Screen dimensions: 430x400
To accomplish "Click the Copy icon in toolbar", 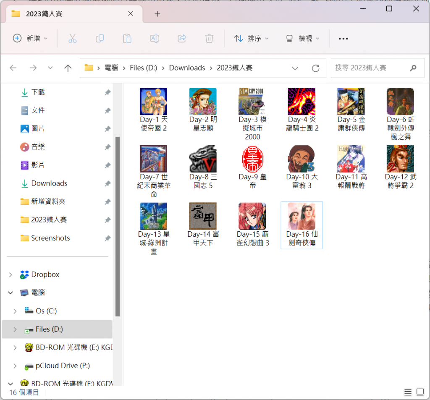I will pos(100,38).
